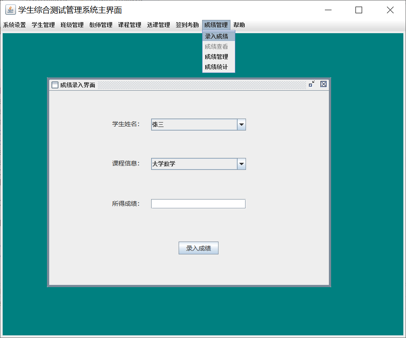Expand the 课程信息 dropdown arrow
The width and height of the screenshot is (406, 338).
[x=241, y=164]
